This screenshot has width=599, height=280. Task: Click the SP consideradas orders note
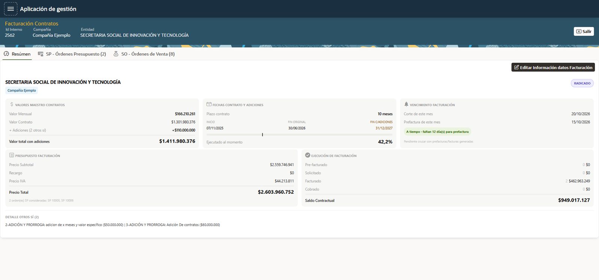41,200
